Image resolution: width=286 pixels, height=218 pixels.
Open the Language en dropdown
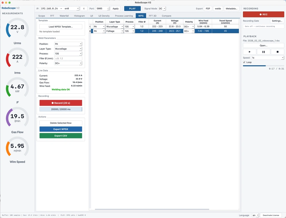pyautogui.click(x=255, y=215)
